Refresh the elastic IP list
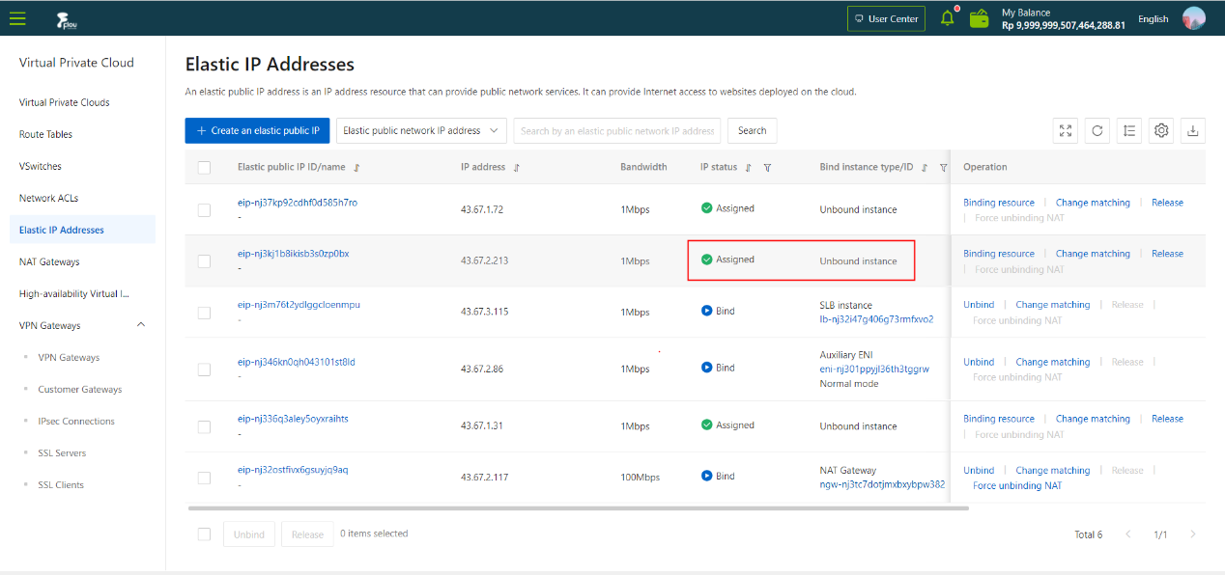Viewport: 1225px width, 575px height. [x=1097, y=131]
